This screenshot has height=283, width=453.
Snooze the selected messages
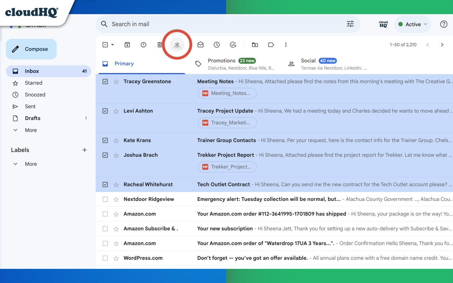(x=217, y=45)
